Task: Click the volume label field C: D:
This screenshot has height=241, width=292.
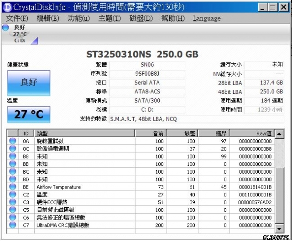Action: click(x=147, y=110)
